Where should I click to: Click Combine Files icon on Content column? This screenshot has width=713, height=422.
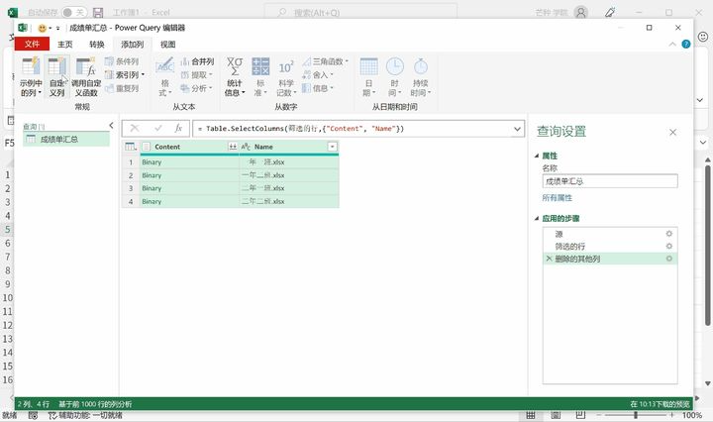tap(233, 147)
